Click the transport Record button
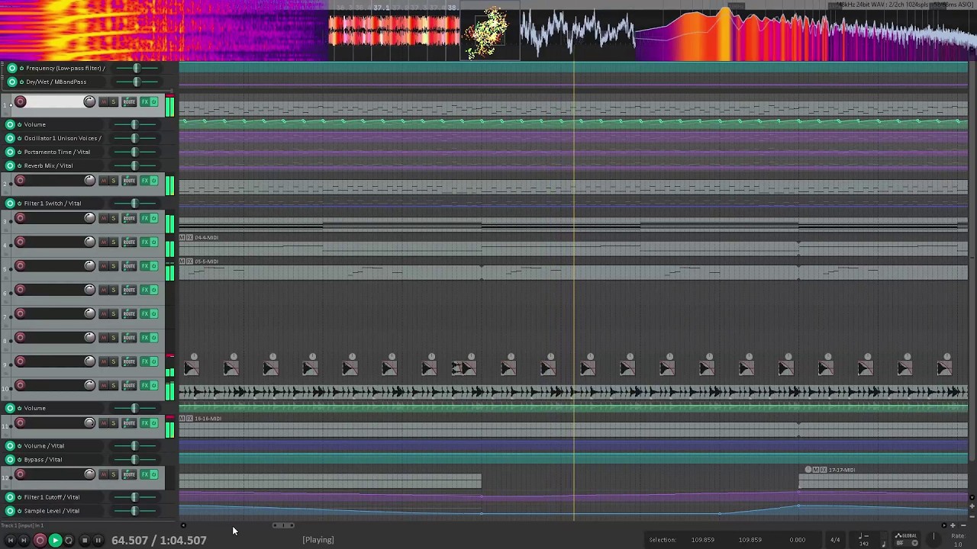This screenshot has height=549, width=977. [40, 541]
